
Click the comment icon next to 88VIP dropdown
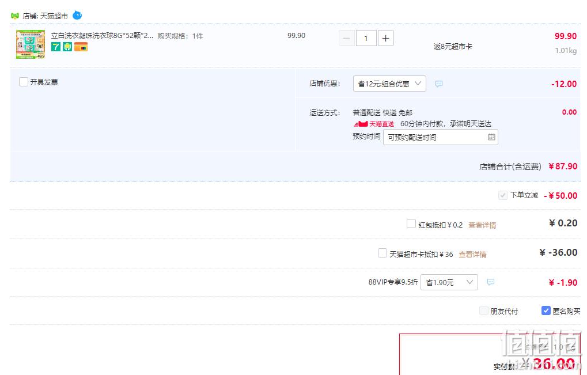pos(491,282)
